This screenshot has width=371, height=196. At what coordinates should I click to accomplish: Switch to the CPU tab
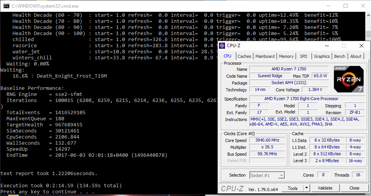(227, 56)
